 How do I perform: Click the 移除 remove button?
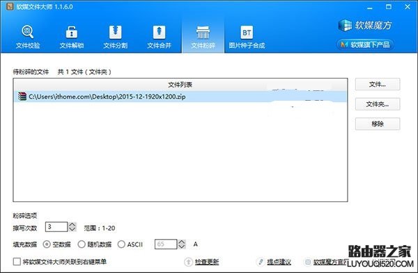[378, 124]
